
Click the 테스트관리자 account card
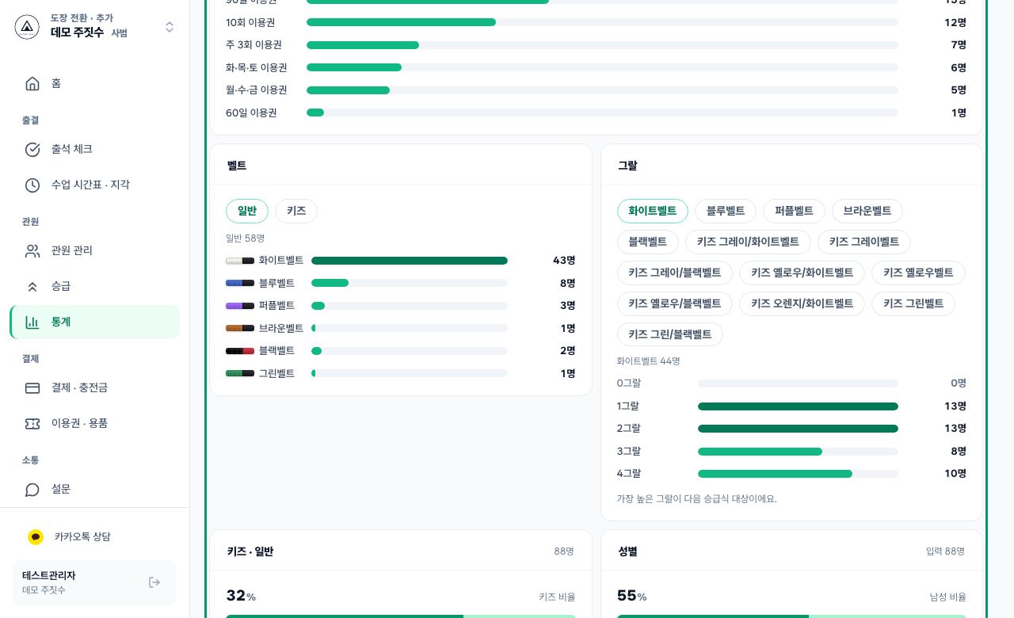pyautogui.click(x=95, y=582)
